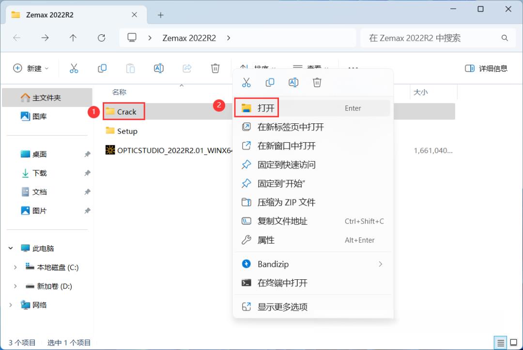The image size is (523, 350).
Task: Choose 复制文件地址
Action: [x=312, y=221]
